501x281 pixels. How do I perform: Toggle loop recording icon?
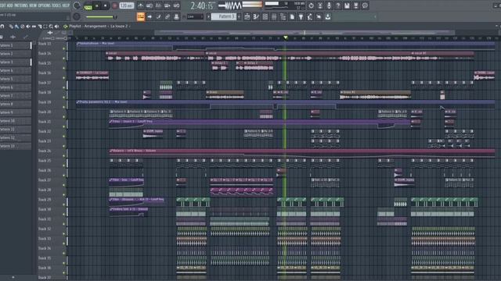point(176,5)
